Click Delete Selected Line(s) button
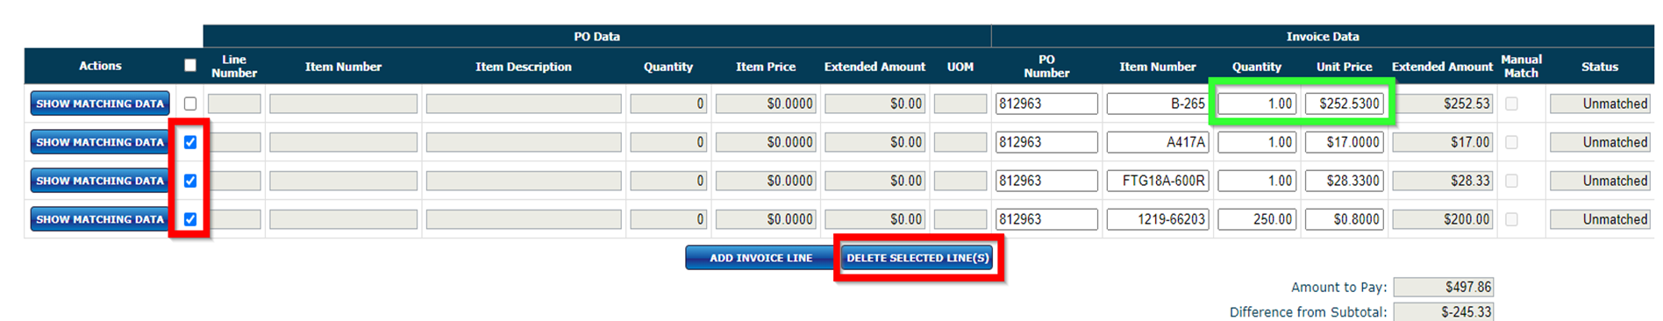The height and width of the screenshot is (321, 1663). pyautogui.click(x=917, y=258)
